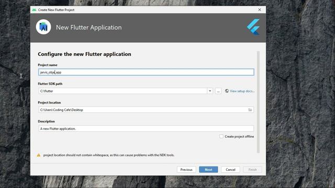Viewport: 335px width, 188px height.
Task: Click the Cancel button
Action: [230, 170]
